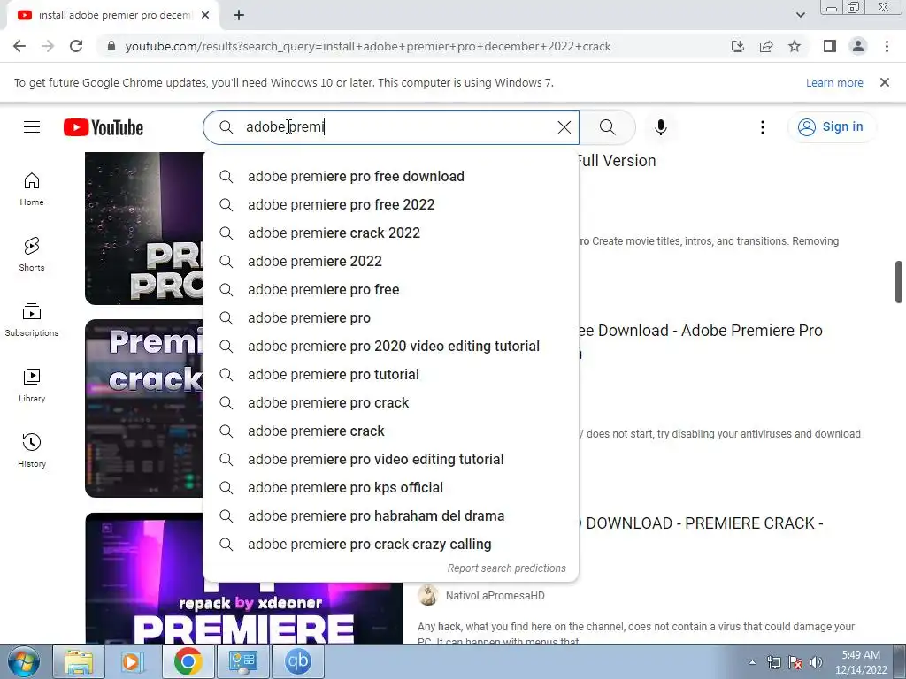Open Windows Explorer from the taskbar
This screenshot has height=679, width=906.
point(79,661)
